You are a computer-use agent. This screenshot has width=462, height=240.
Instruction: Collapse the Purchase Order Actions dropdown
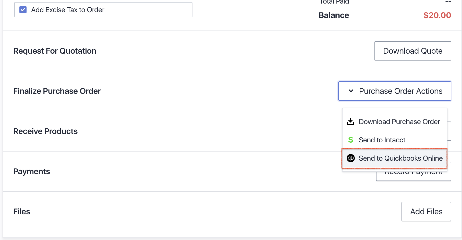coord(395,91)
